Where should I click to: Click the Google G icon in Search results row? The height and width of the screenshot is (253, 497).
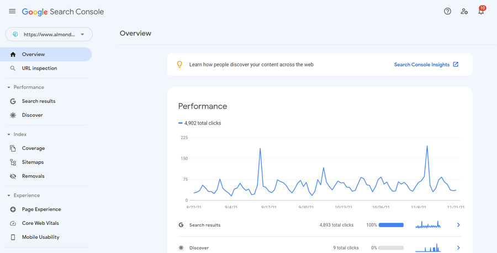(x=181, y=225)
